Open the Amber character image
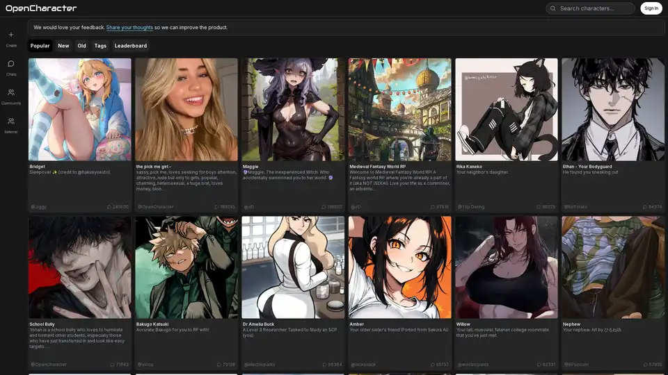The width and height of the screenshot is (668, 375). [x=399, y=267]
